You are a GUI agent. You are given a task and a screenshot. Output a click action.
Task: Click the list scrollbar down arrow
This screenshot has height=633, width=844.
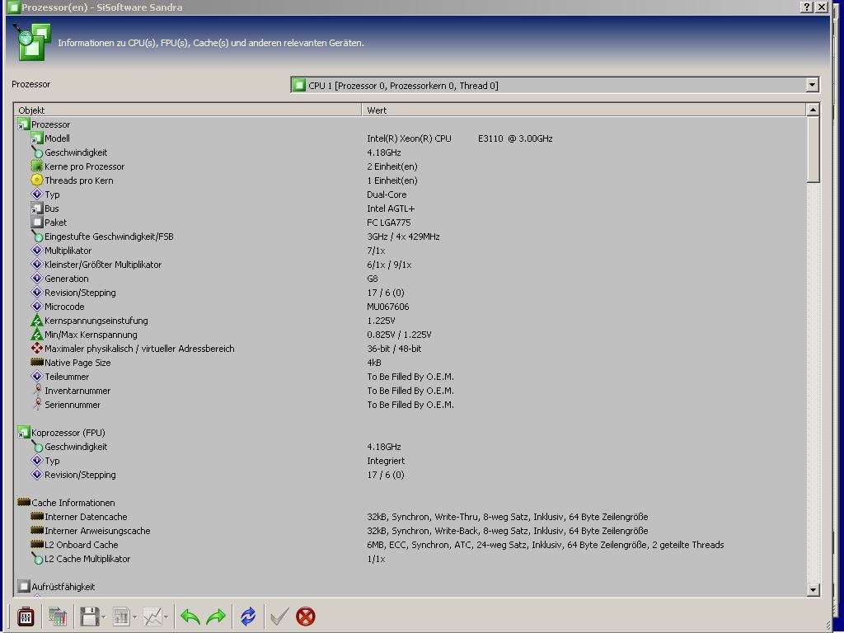(813, 590)
